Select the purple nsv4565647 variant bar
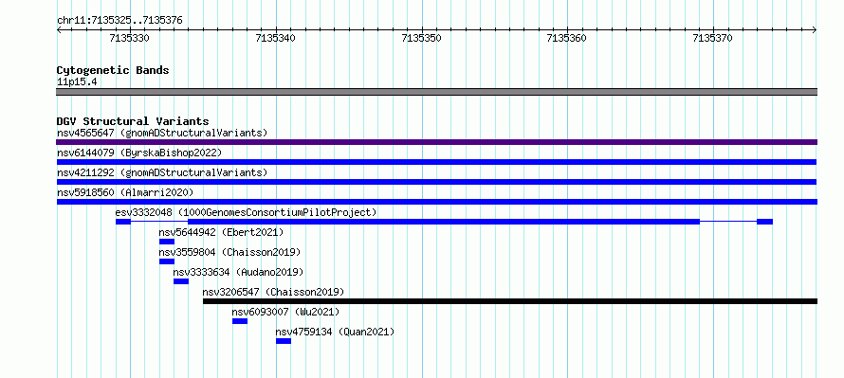 (436, 142)
